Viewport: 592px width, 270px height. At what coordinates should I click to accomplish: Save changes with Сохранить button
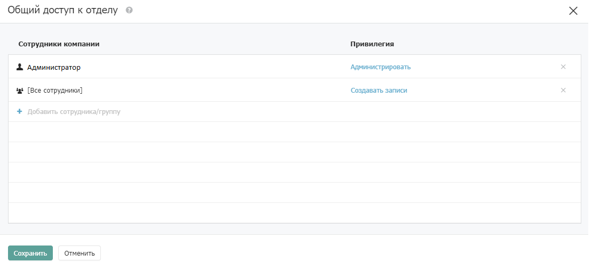tap(30, 253)
